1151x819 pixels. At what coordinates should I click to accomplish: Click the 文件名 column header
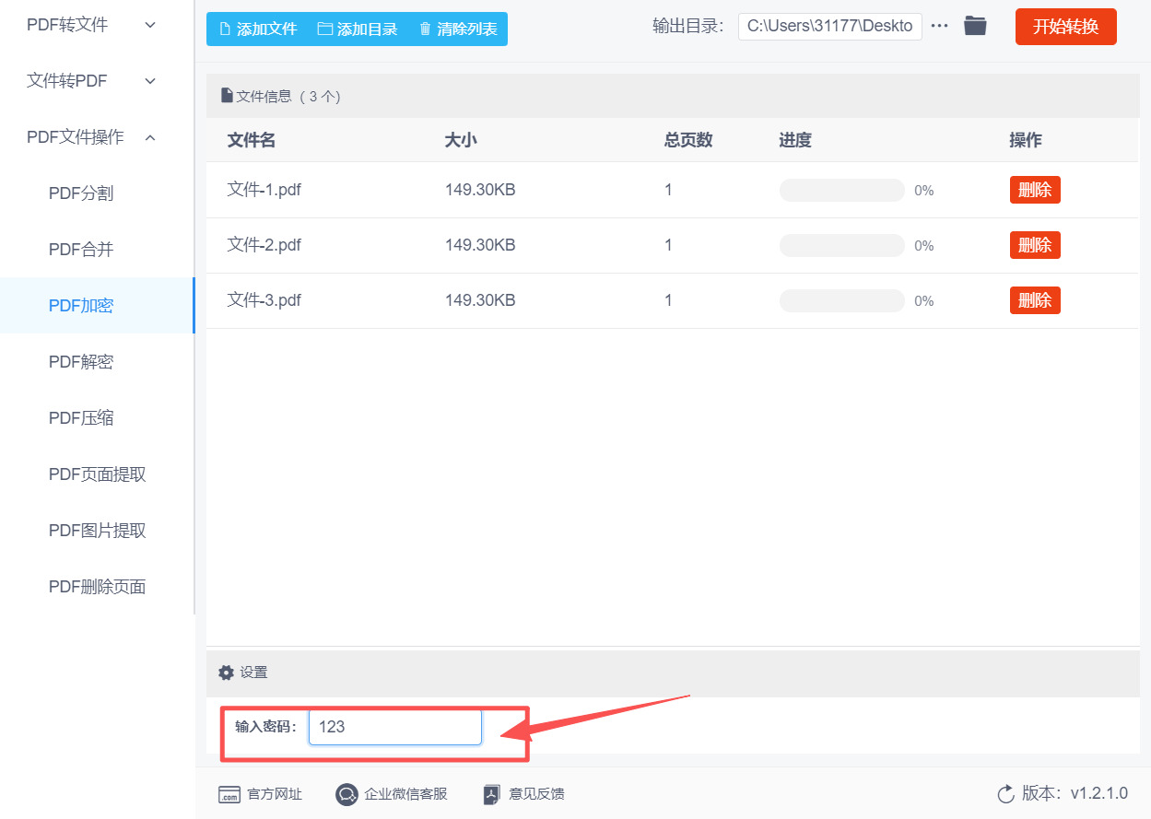(252, 140)
